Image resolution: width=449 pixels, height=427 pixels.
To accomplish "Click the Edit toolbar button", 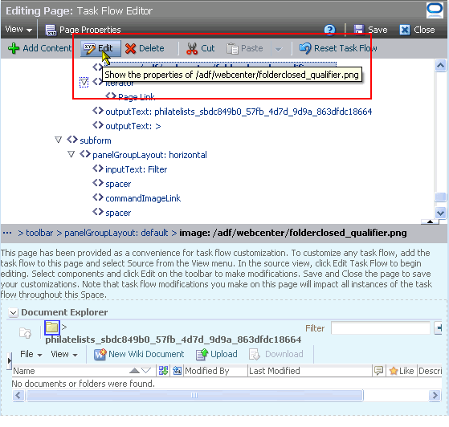I will 100,48.
